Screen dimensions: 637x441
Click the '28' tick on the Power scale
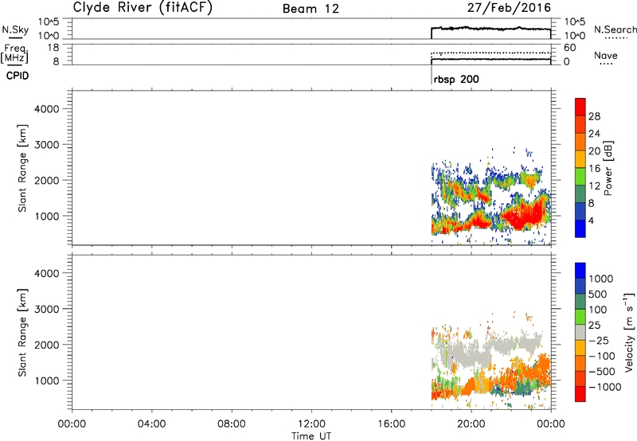pyautogui.click(x=594, y=116)
